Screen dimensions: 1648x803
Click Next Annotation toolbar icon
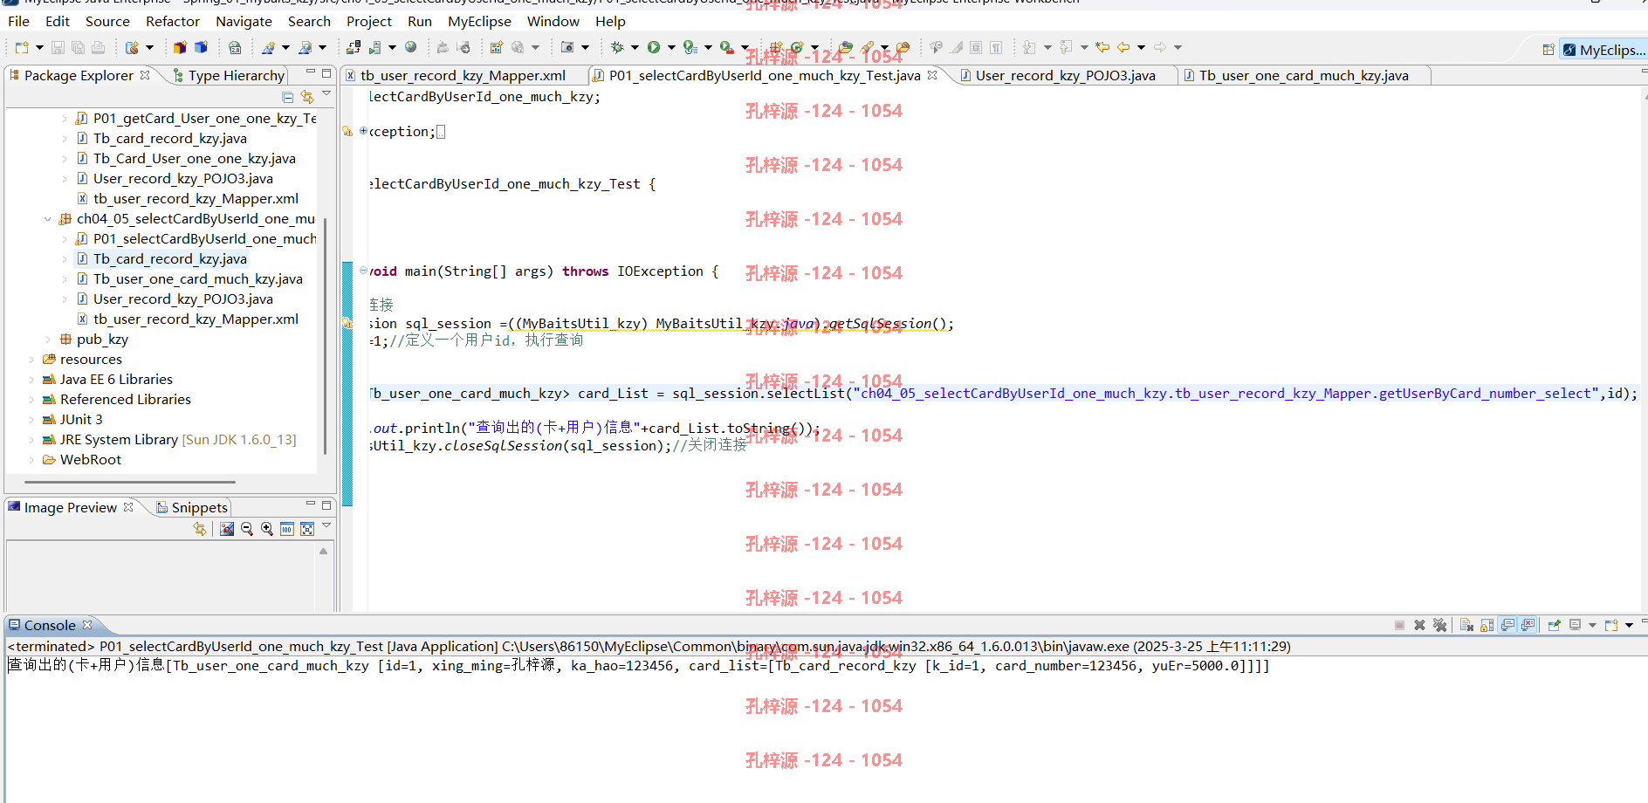click(x=1030, y=47)
